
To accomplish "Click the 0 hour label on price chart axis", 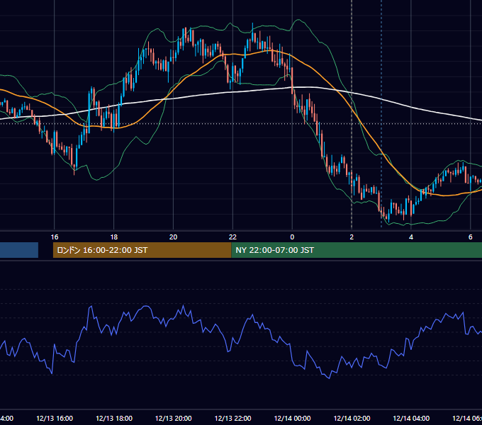I will (292, 237).
